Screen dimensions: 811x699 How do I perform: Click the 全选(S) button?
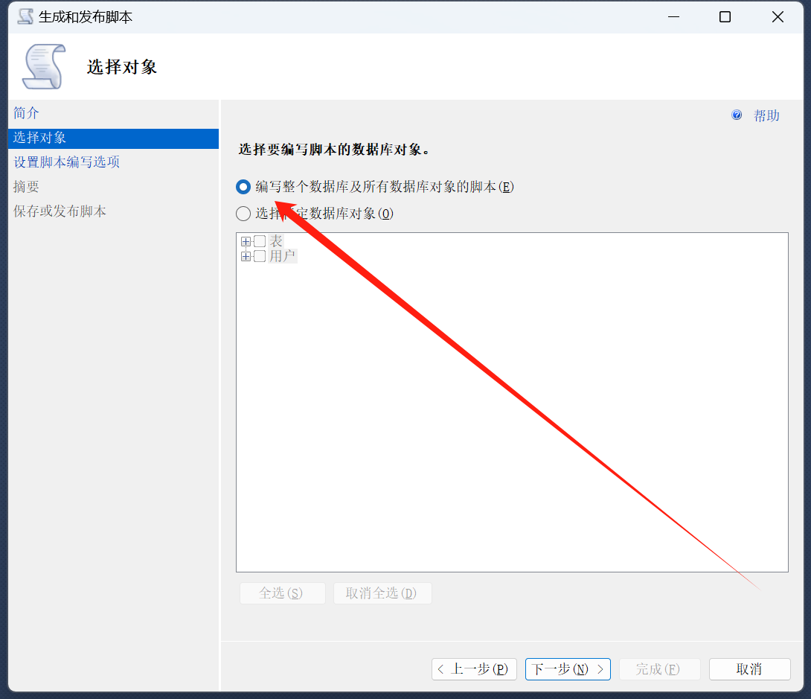pyautogui.click(x=283, y=593)
